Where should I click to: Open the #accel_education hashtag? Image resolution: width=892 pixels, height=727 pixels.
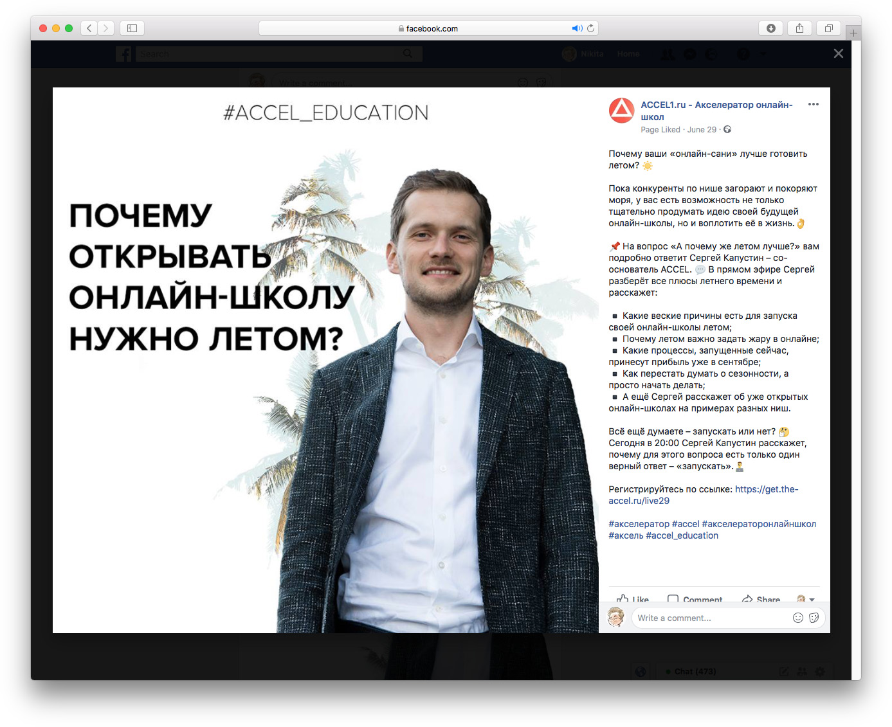pos(682,535)
